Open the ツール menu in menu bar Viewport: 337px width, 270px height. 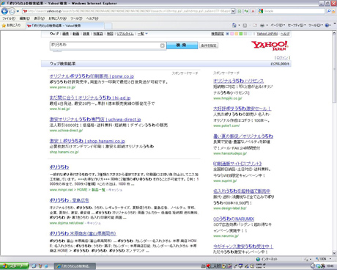click(x=76, y=18)
